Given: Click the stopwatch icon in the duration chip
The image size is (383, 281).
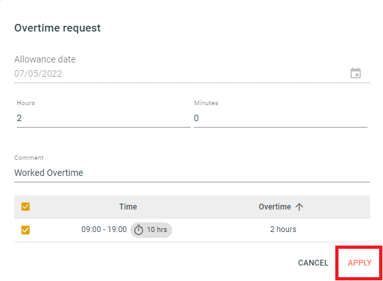Looking at the screenshot, I should [x=139, y=229].
